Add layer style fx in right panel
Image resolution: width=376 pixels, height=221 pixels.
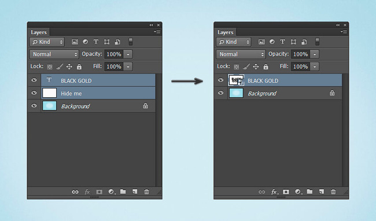274,191
